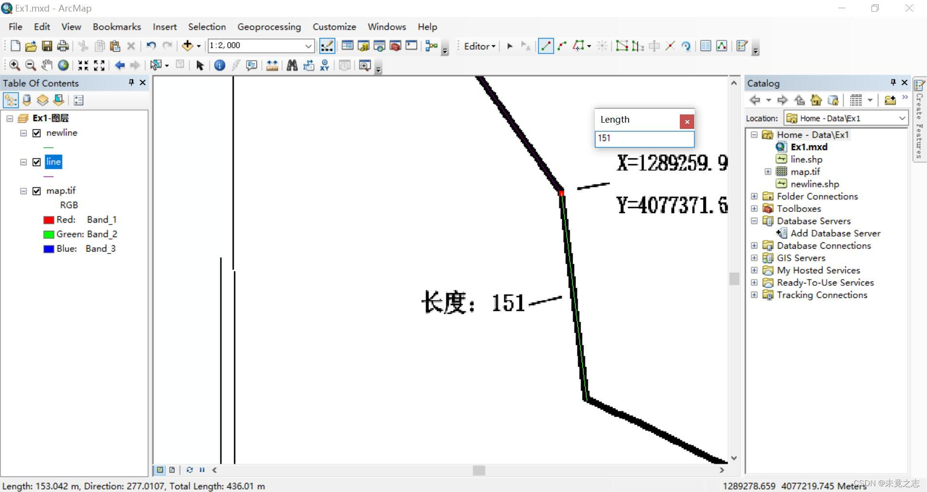The height and width of the screenshot is (492, 927).
Task: Open the Catalog connect to folder icon
Action: tap(891, 100)
